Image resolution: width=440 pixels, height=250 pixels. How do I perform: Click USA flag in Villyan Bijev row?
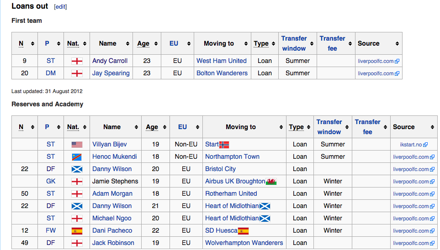click(77, 145)
